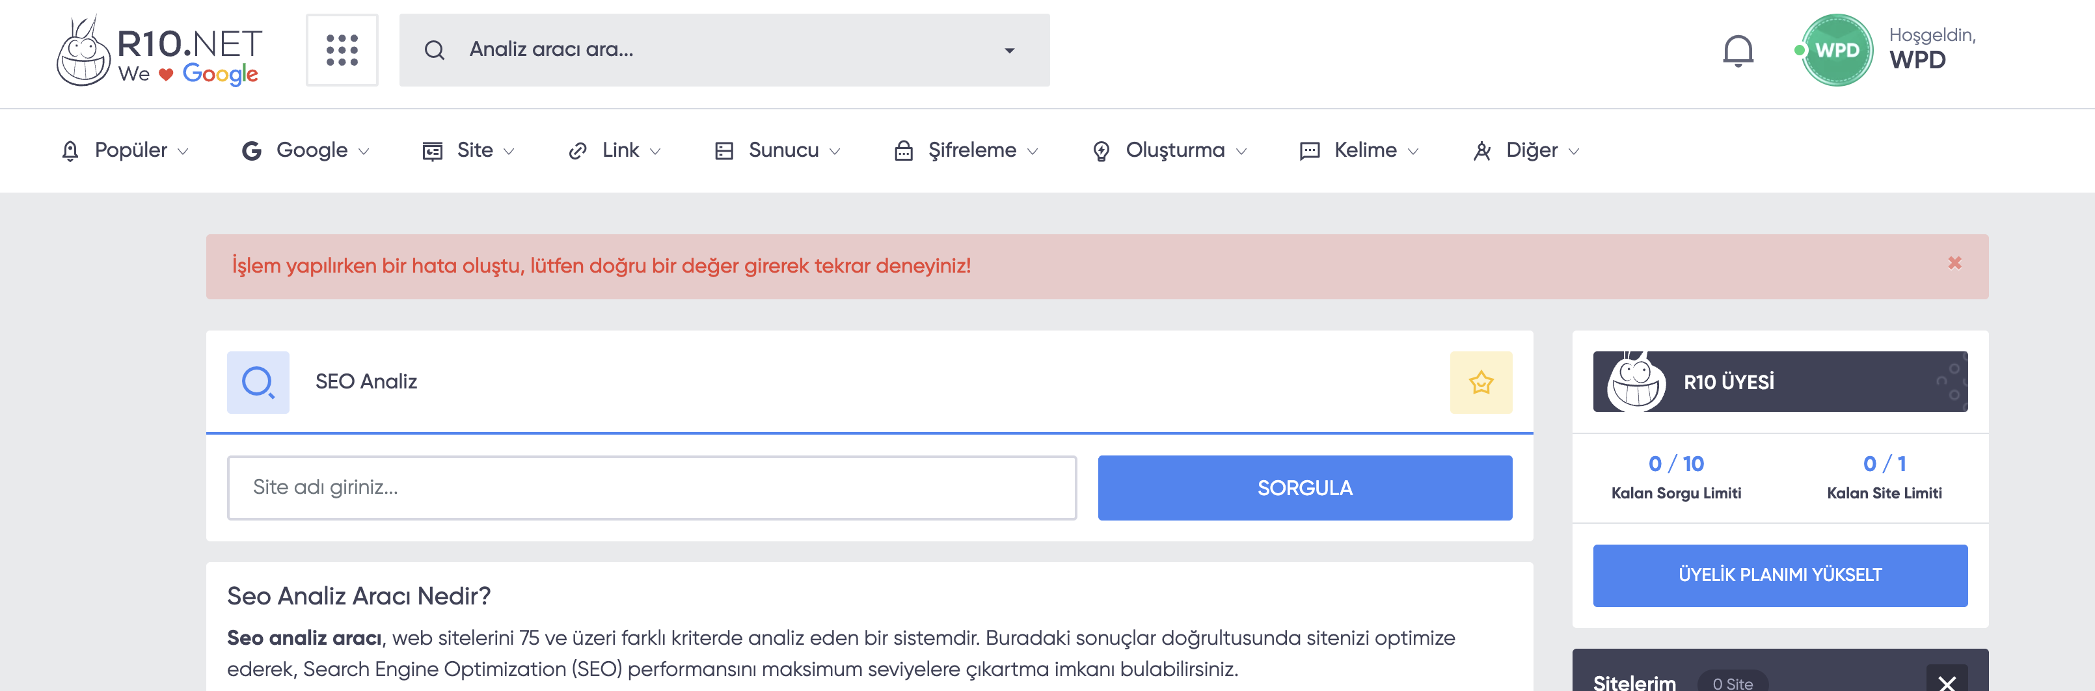Dismiss the red error alert
This screenshot has height=691, width=2095.
1954,263
